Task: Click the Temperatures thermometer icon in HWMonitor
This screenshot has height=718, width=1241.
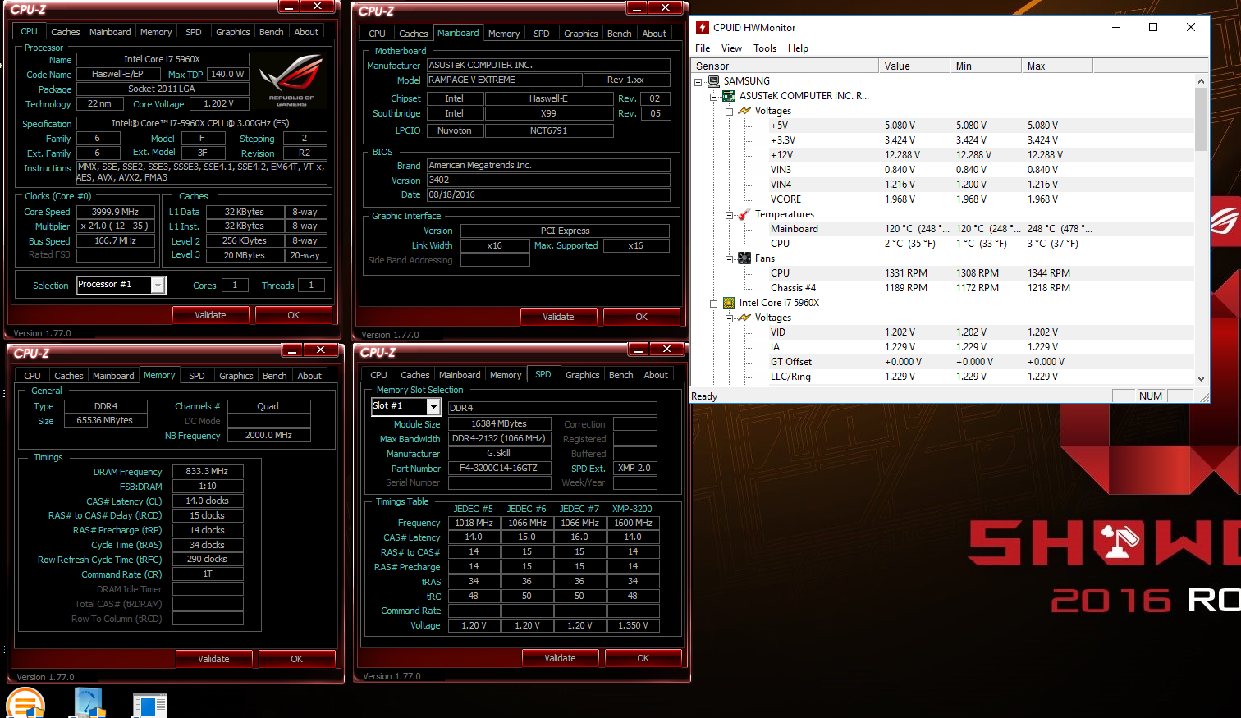Action: [x=744, y=214]
